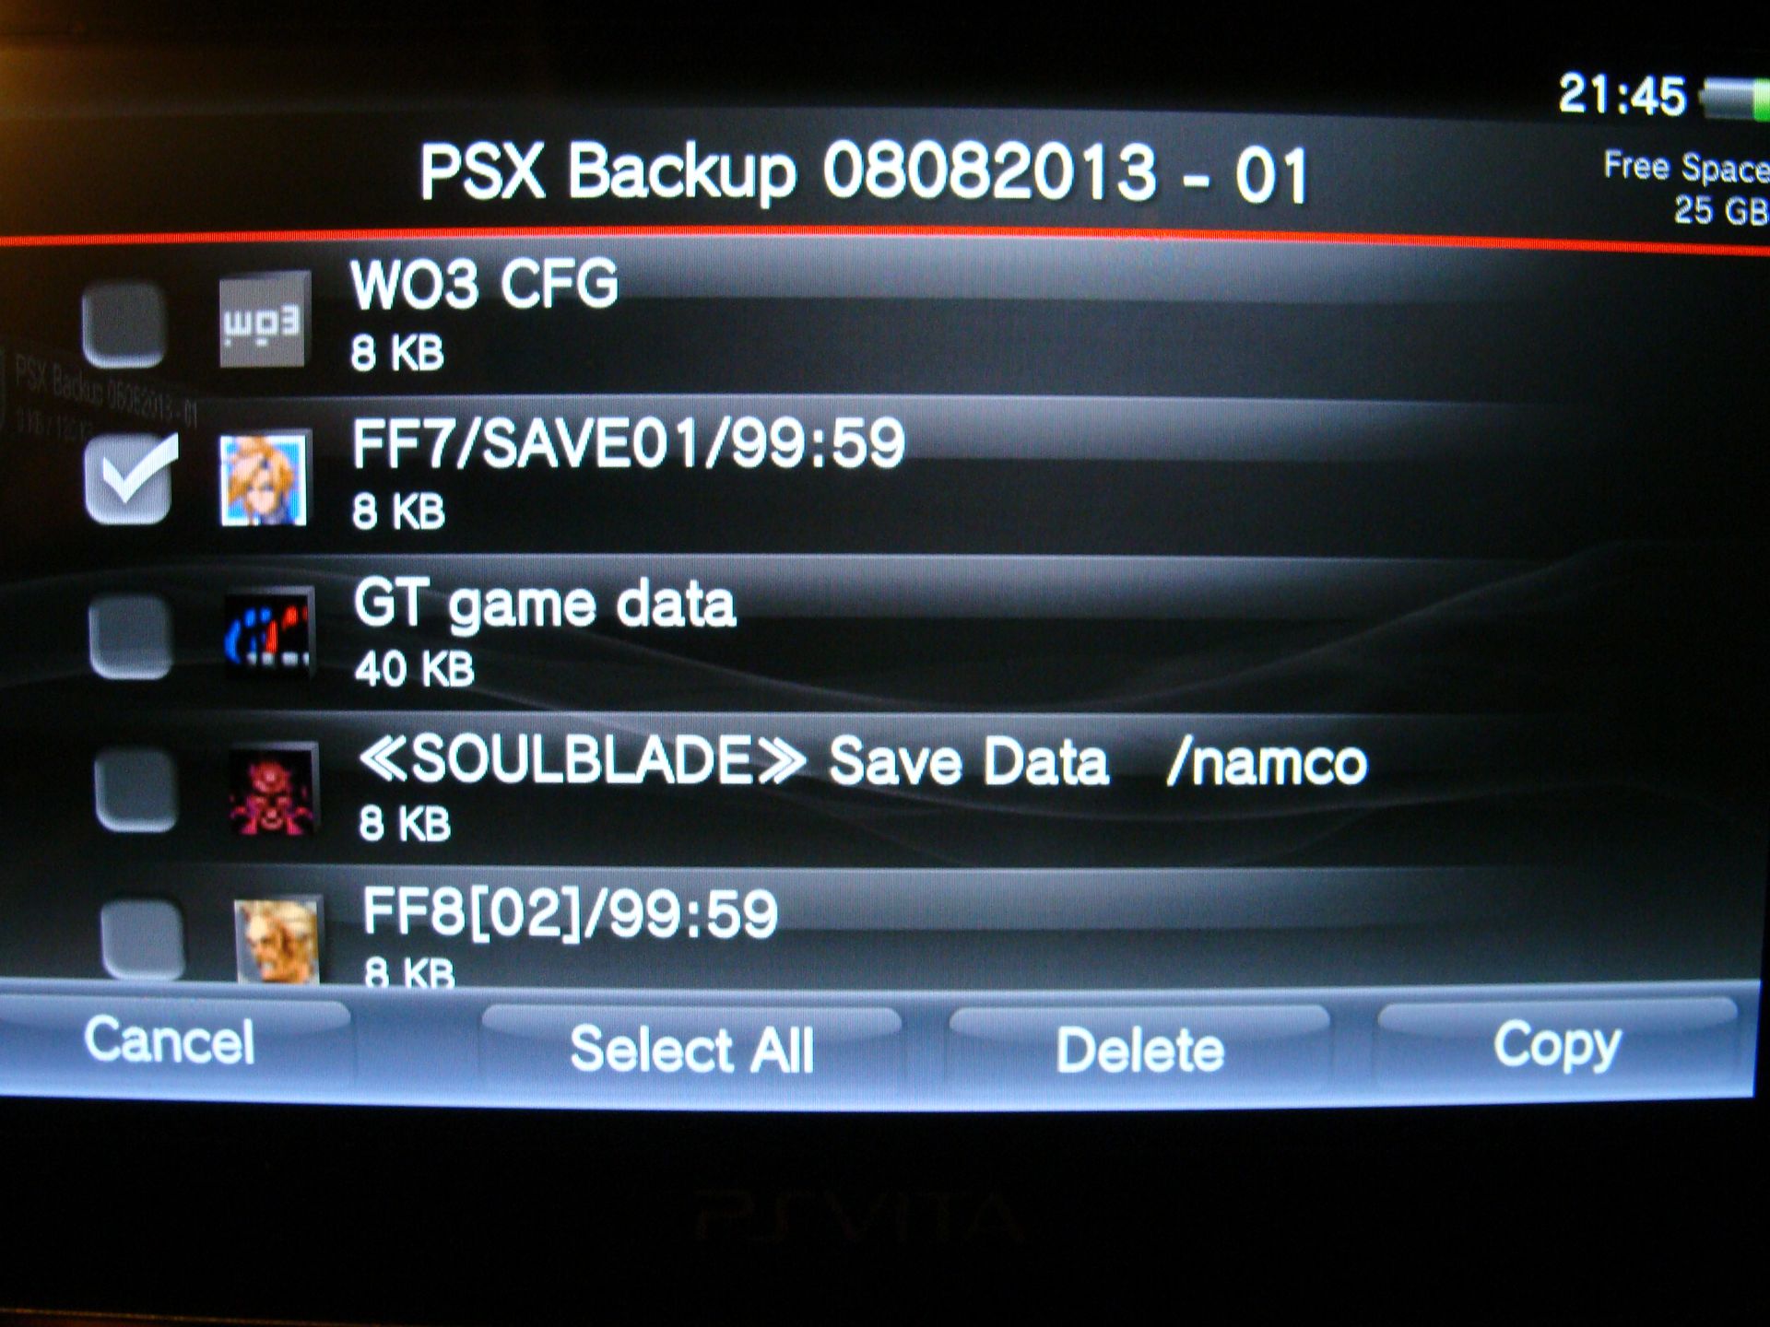
Task: Click the GT game data icon
Action: tap(269, 632)
